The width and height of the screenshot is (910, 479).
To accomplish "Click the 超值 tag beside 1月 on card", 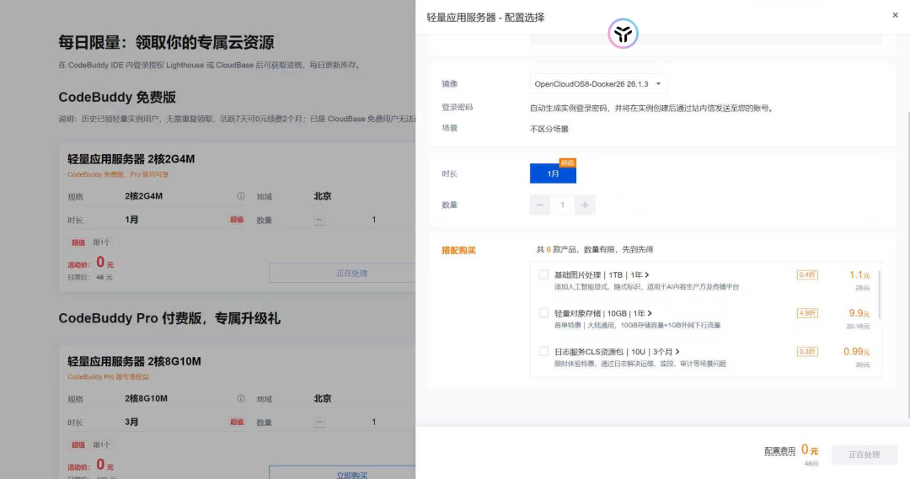I will click(x=237, y=220).
